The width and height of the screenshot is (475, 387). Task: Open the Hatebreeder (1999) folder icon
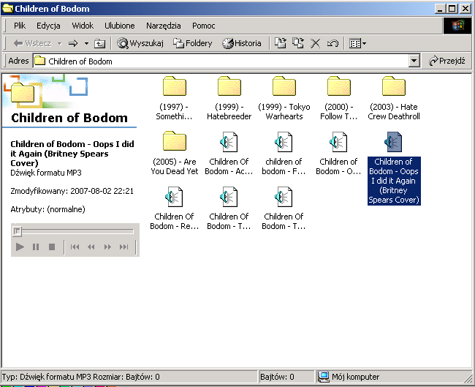pos(229,87)
